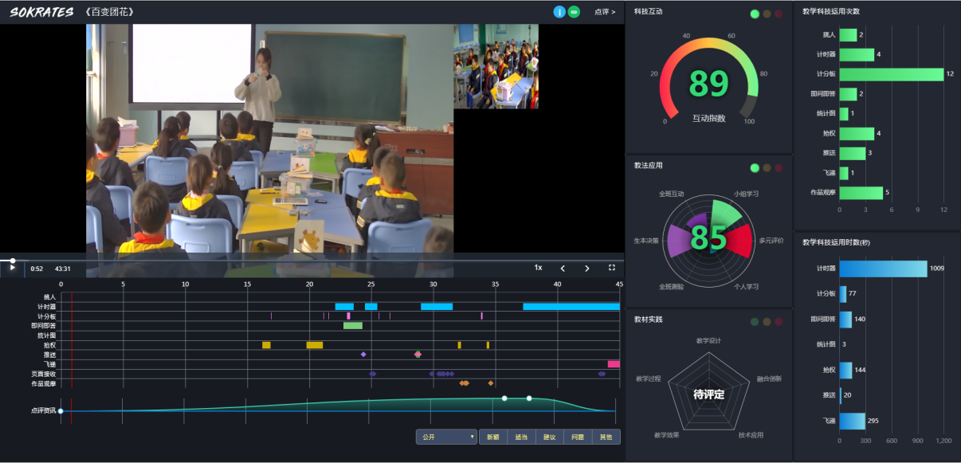Screen dimensions: 961x463
Task: Skip to next segment arrow
Action: 587,268
